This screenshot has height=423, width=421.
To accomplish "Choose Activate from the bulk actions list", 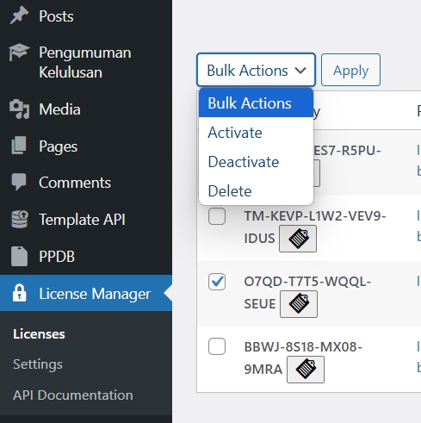I will click(x=256, y=133).
